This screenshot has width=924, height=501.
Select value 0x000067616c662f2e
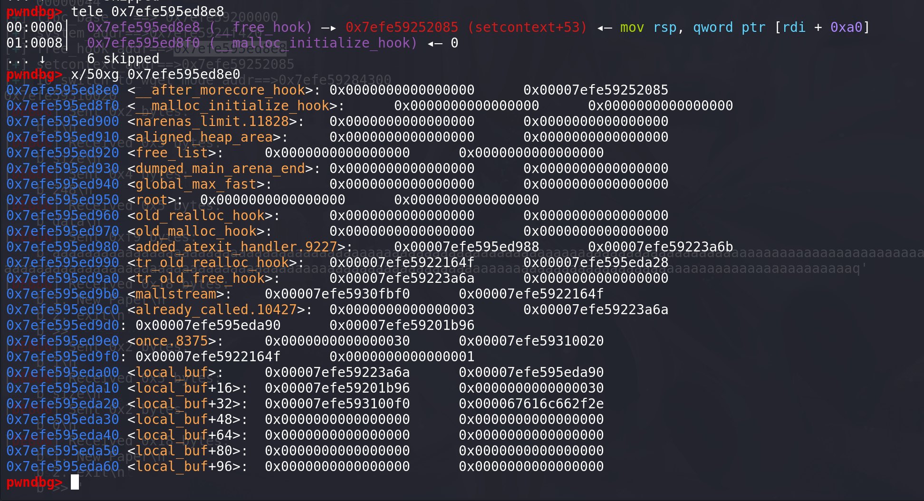pos(531,404)
